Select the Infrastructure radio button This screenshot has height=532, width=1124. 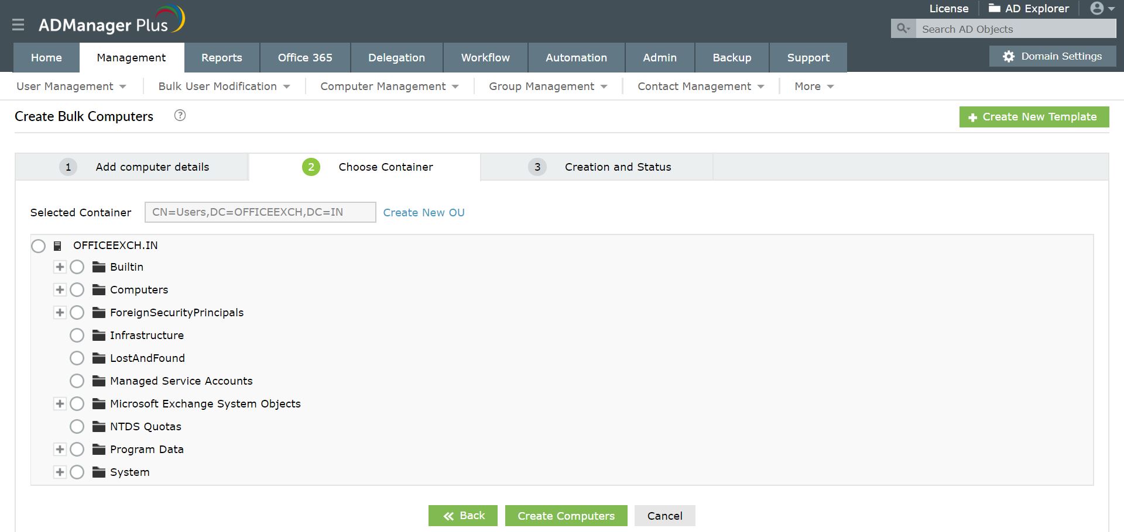coord(77,335)
